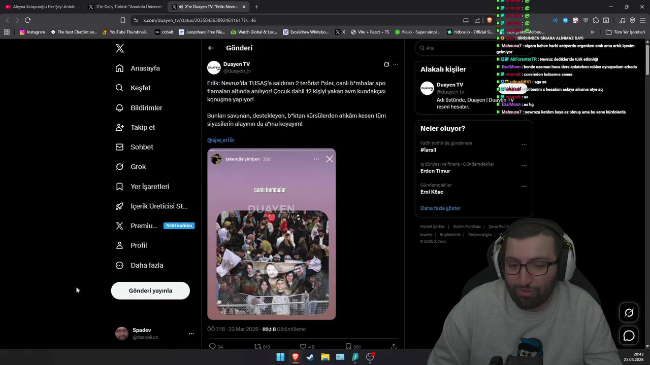650x365 pixels.
Task: Open the cobalt bookmark
Action: coord(164,32)
